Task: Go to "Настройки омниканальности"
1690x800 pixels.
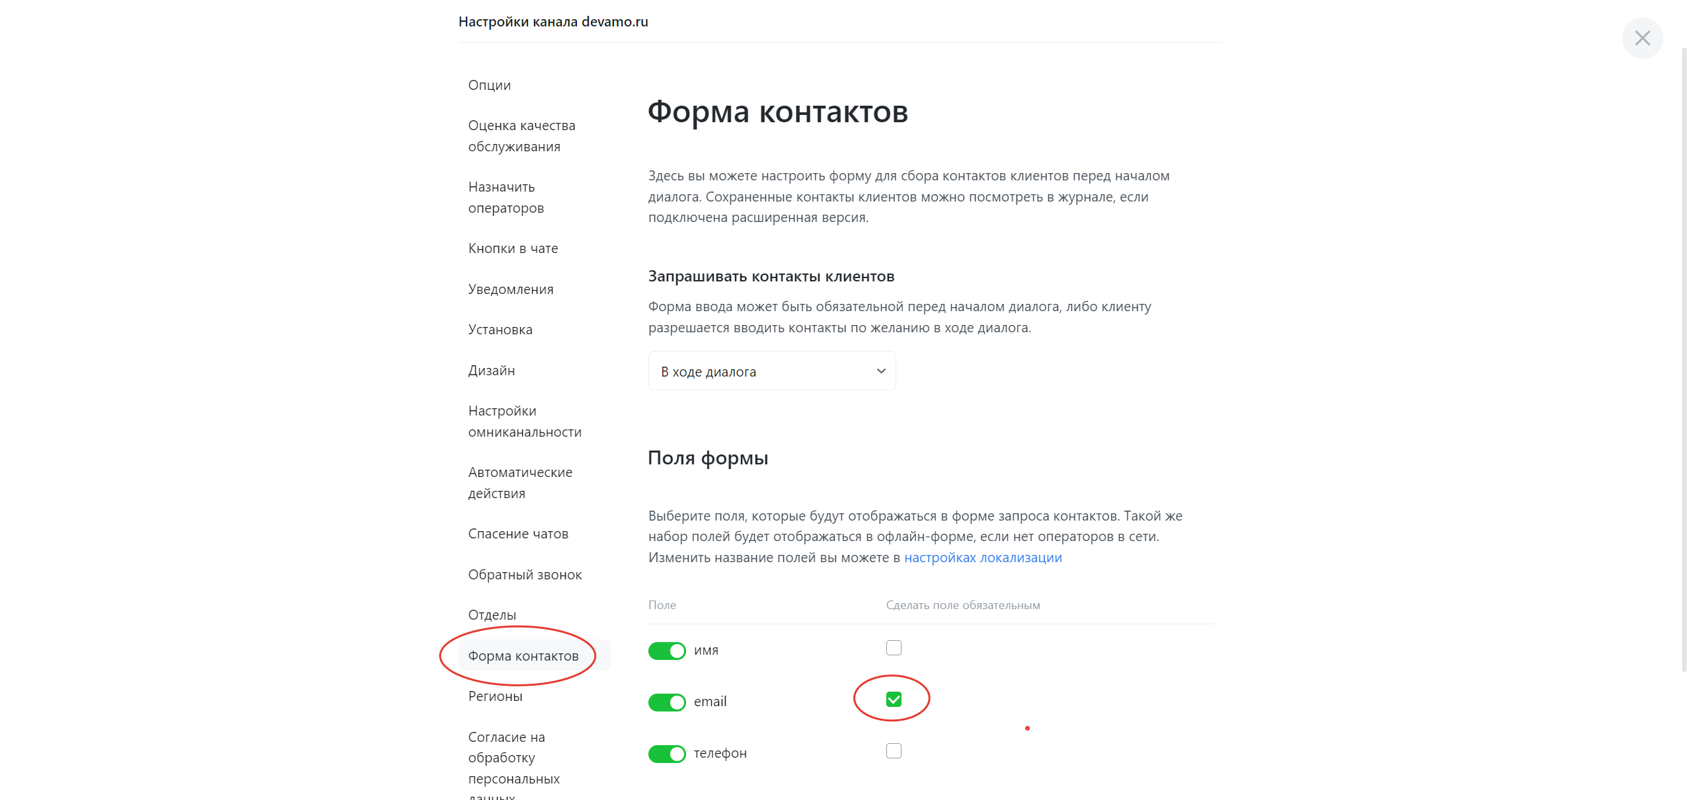Action: click(525, 421)
